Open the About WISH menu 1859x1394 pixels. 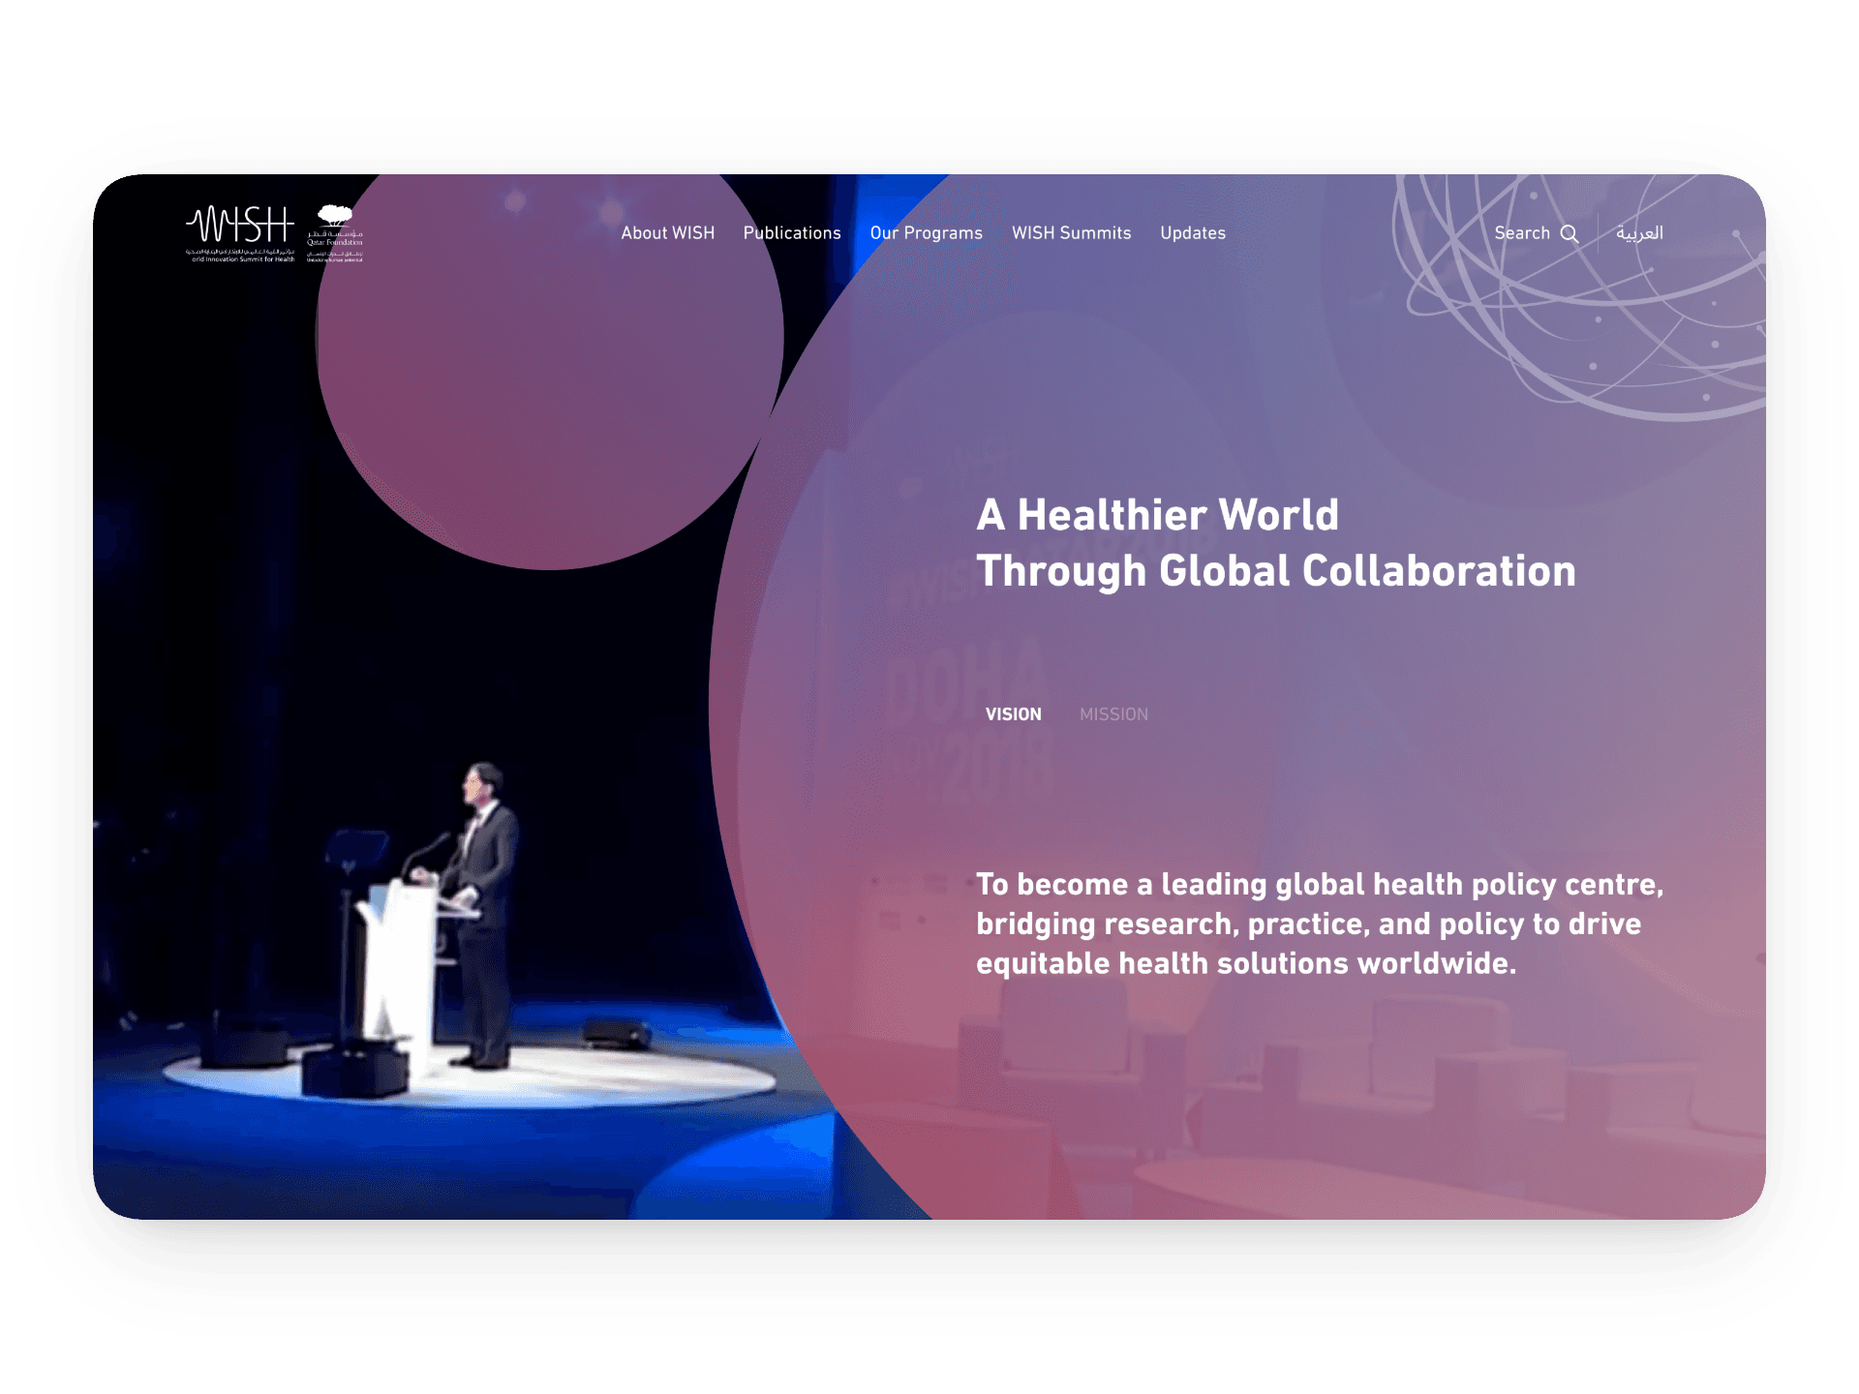667,233
